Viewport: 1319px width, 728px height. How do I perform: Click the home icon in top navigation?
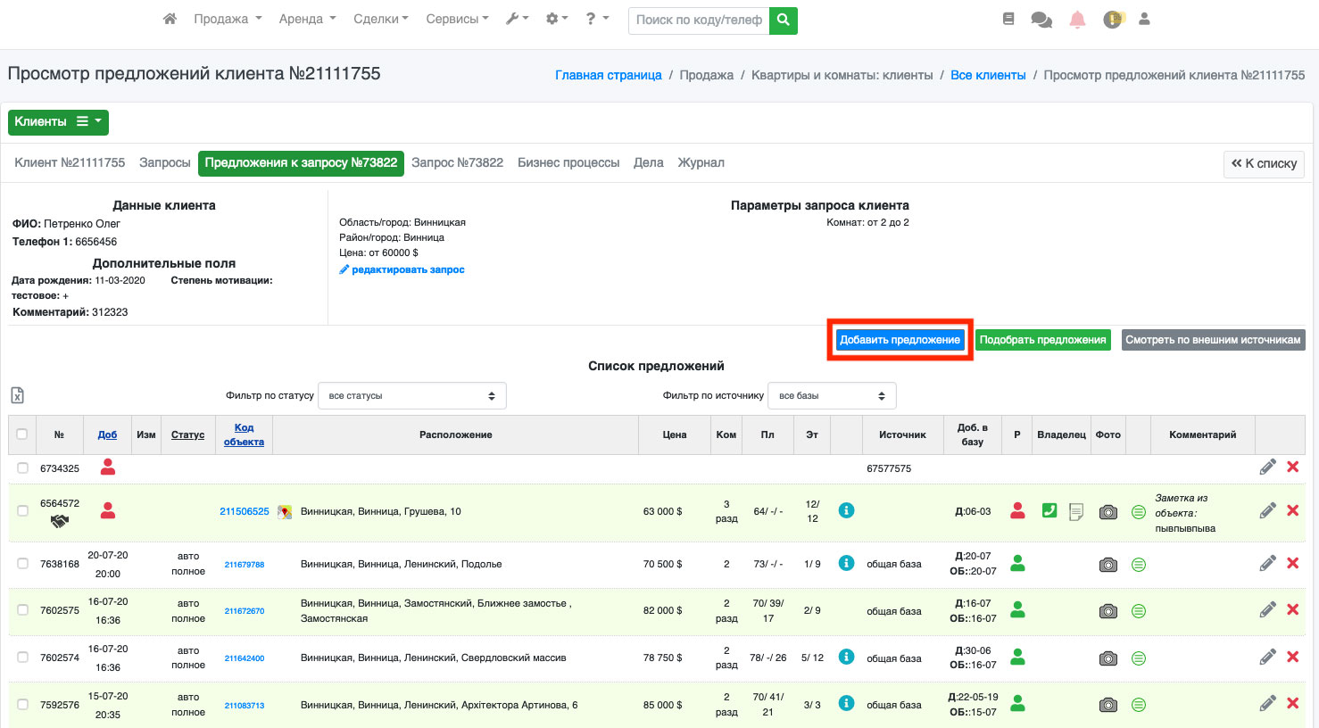coord(170,19)
